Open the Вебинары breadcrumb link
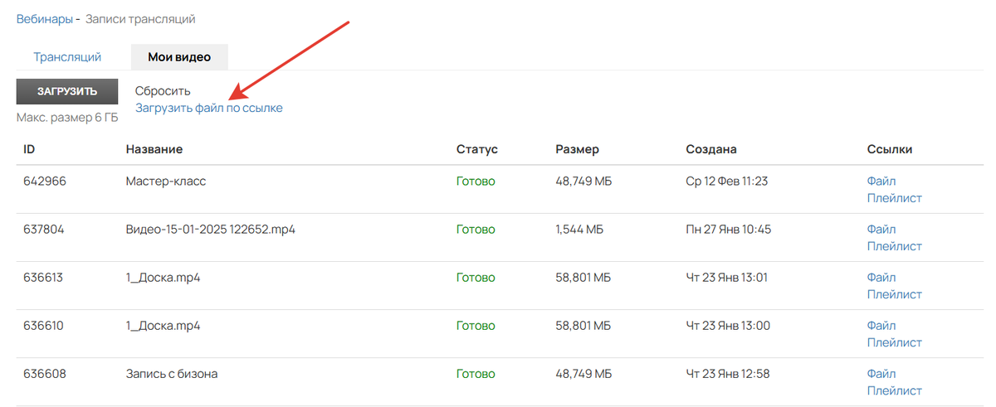996x407 pixels. (x=44, y=18)
